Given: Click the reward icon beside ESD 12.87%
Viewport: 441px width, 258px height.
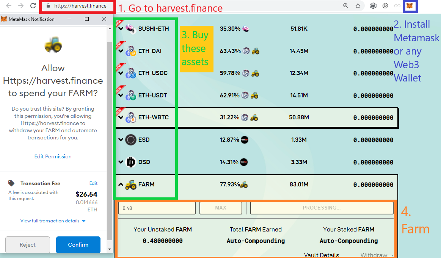Looking at the screenshot, I should pyautogui.click(x=245, y=140).
